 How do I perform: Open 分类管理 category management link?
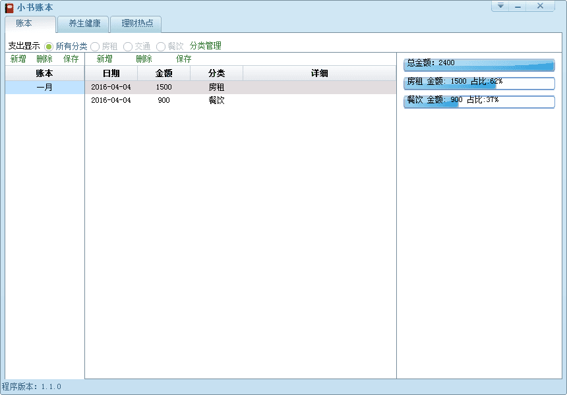(x=206, y=46)
